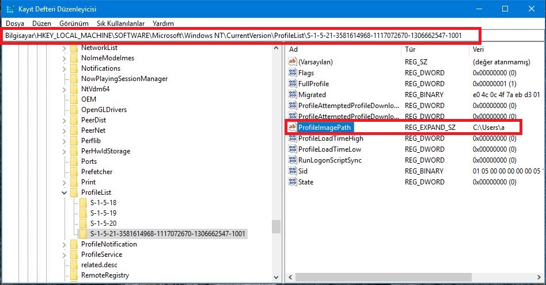The width and height of the screenshot is (546, 285).
Task: Click the Migrated binary data e0 4c 0c
Action: 507,95
